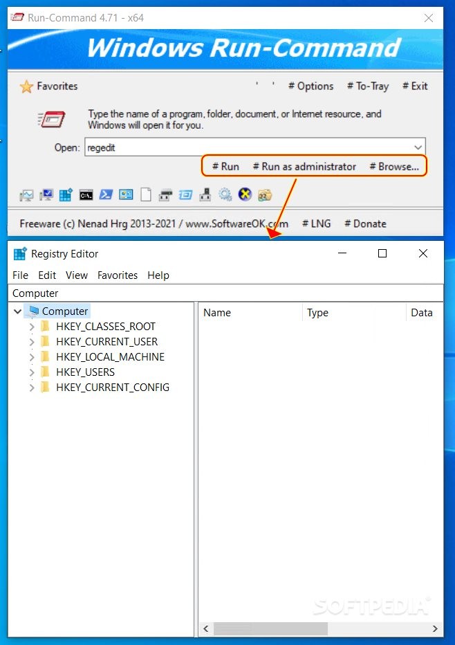455x645 pixels.
Task: Select HKEY_LOCAL_MACHINE in the tree
Action: point(110,356)
